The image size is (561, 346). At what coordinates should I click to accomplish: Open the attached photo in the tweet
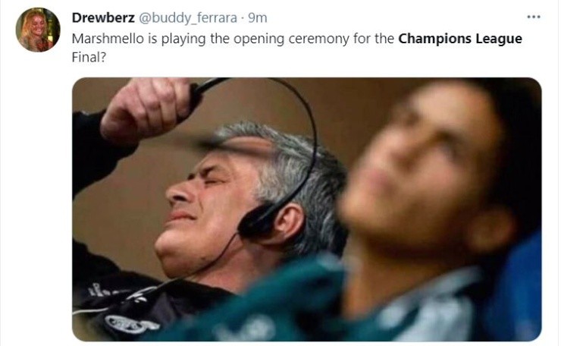point(306,209)
